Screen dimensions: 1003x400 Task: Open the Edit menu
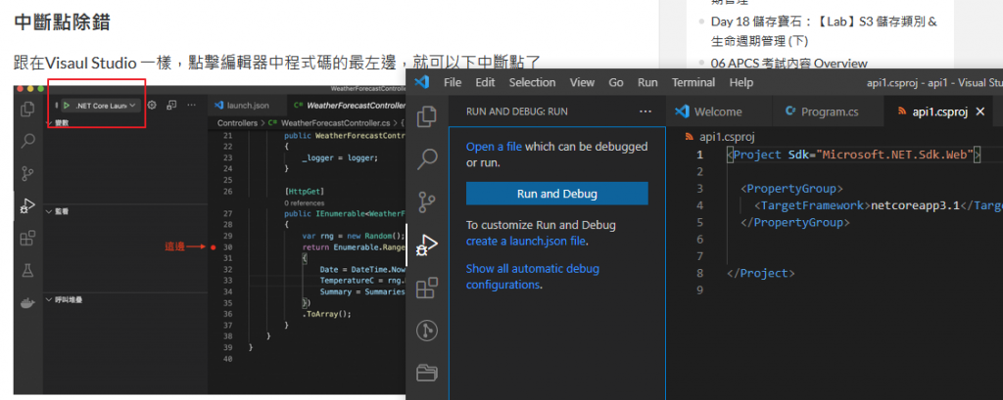tap(486, 82)
